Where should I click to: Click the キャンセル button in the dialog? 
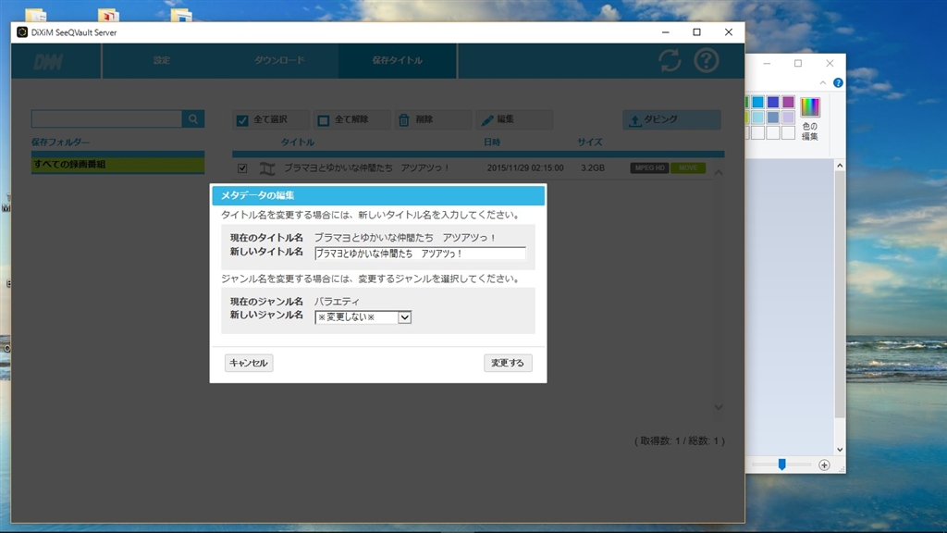pyautogui.click(x=248, y=363)
